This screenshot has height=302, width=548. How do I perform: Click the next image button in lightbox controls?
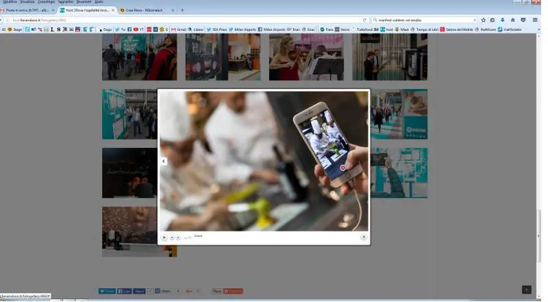click(x=178, y=237)
